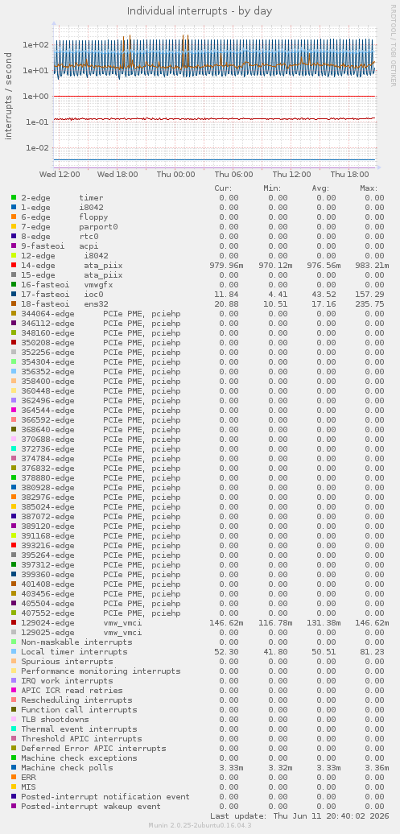Click the Cur: column header
400x834 pixels.
tap(223, 188)
